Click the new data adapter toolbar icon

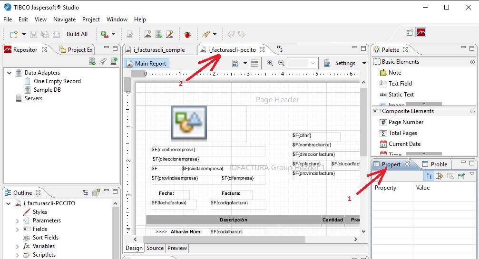coord(158,34)
